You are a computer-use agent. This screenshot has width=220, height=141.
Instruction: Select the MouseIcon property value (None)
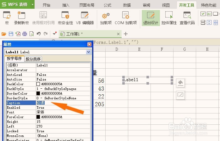pyautogui.click(x=63, y=136)
